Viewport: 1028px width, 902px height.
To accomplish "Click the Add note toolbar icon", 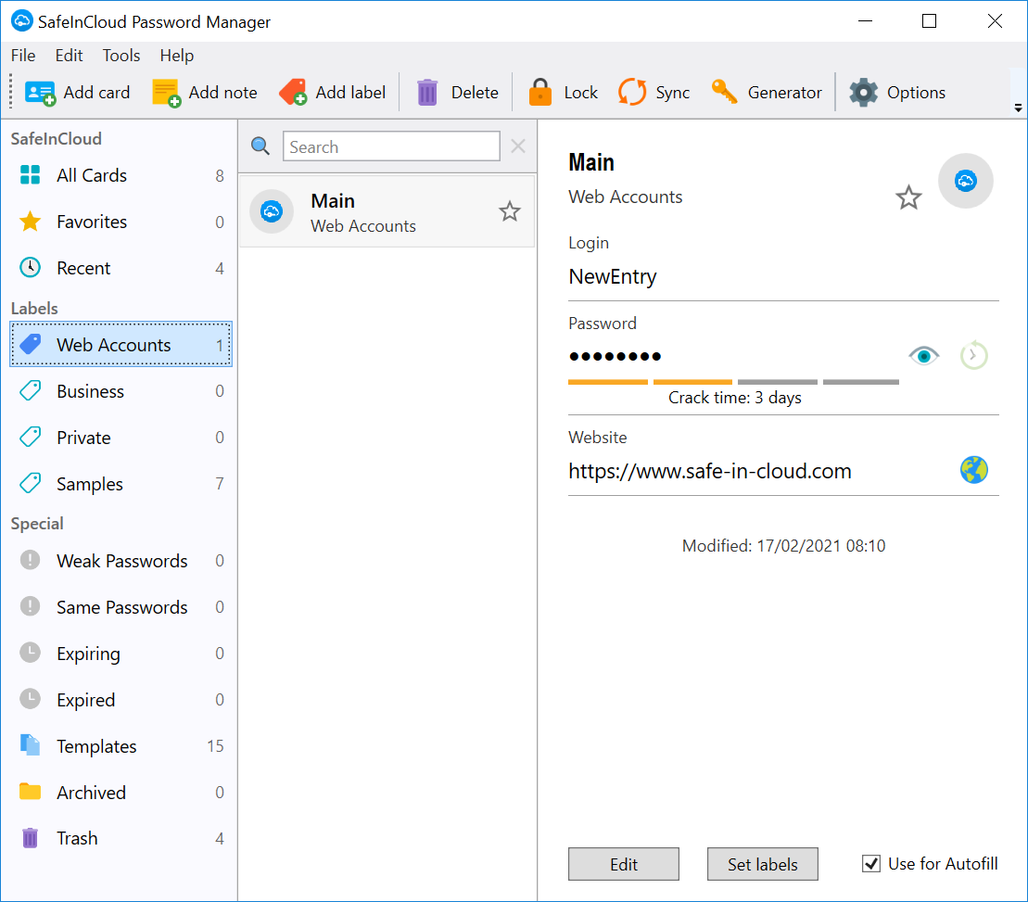I will point(167,93).
